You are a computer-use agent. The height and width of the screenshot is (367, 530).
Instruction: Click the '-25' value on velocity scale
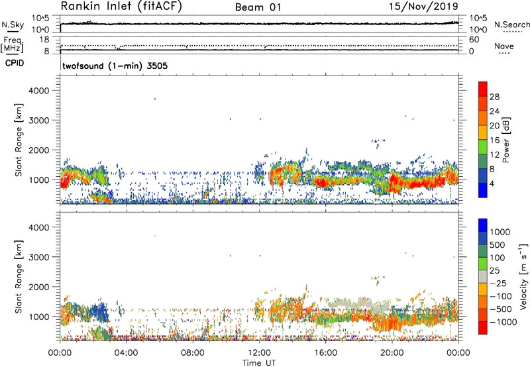[498, 284]
